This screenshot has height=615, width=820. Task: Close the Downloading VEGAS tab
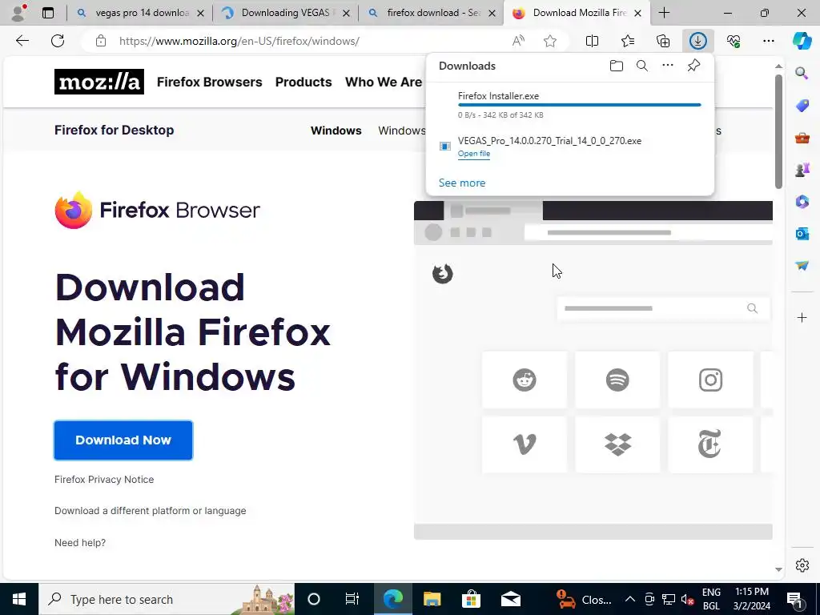346,14
